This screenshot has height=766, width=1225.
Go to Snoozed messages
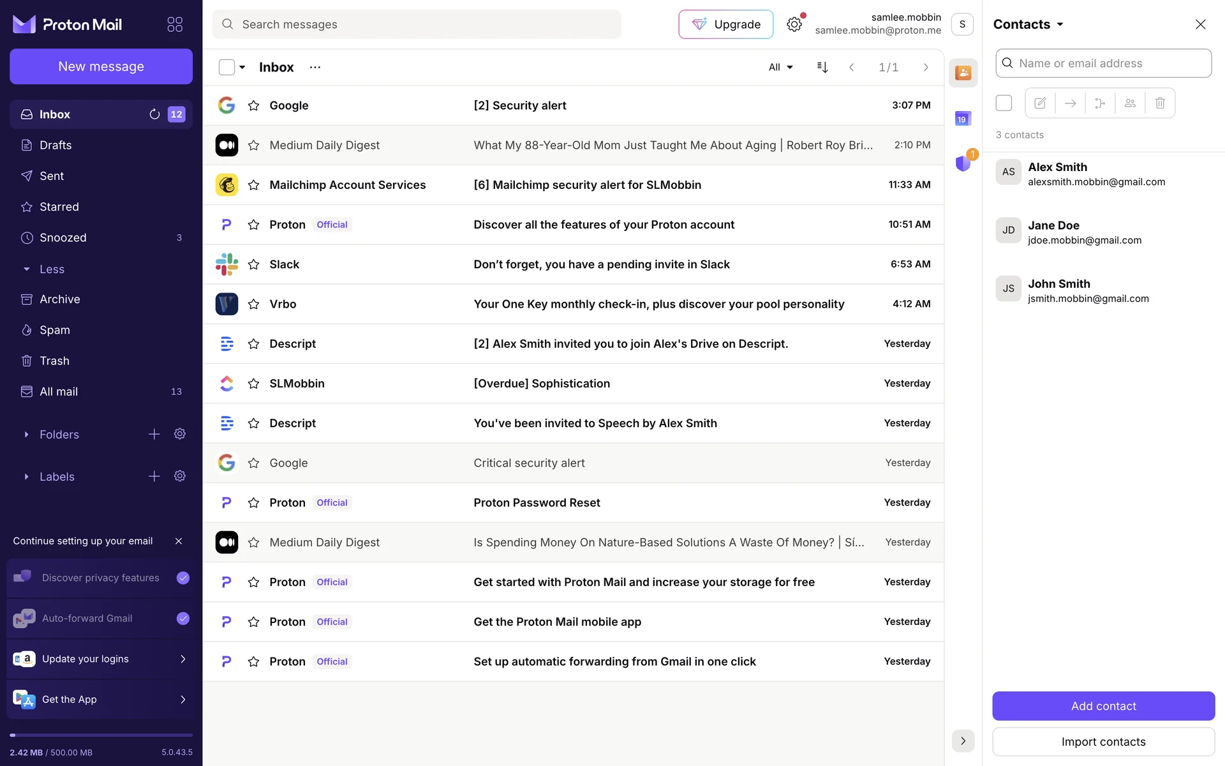coord(63,237)
